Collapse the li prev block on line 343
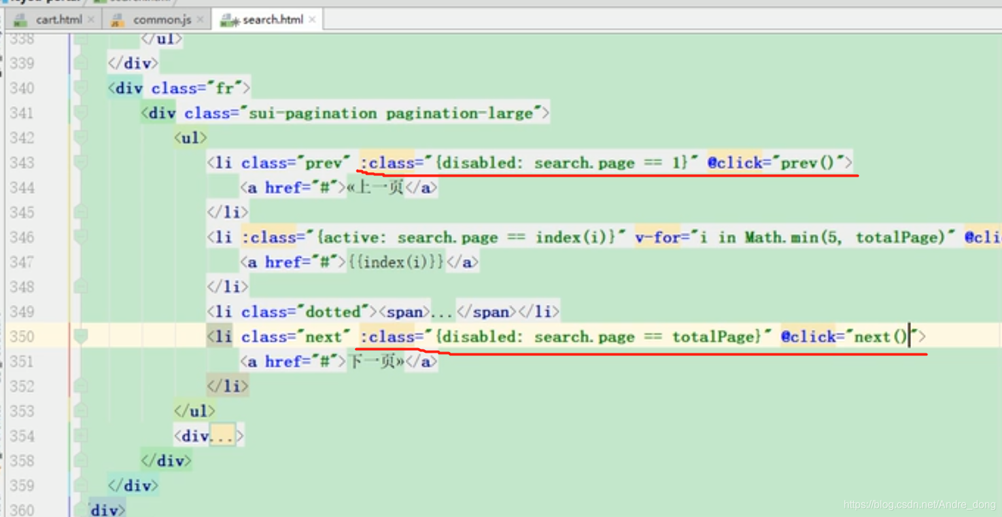This screenshot has height=517, width=1002. [x=81, y=162]
